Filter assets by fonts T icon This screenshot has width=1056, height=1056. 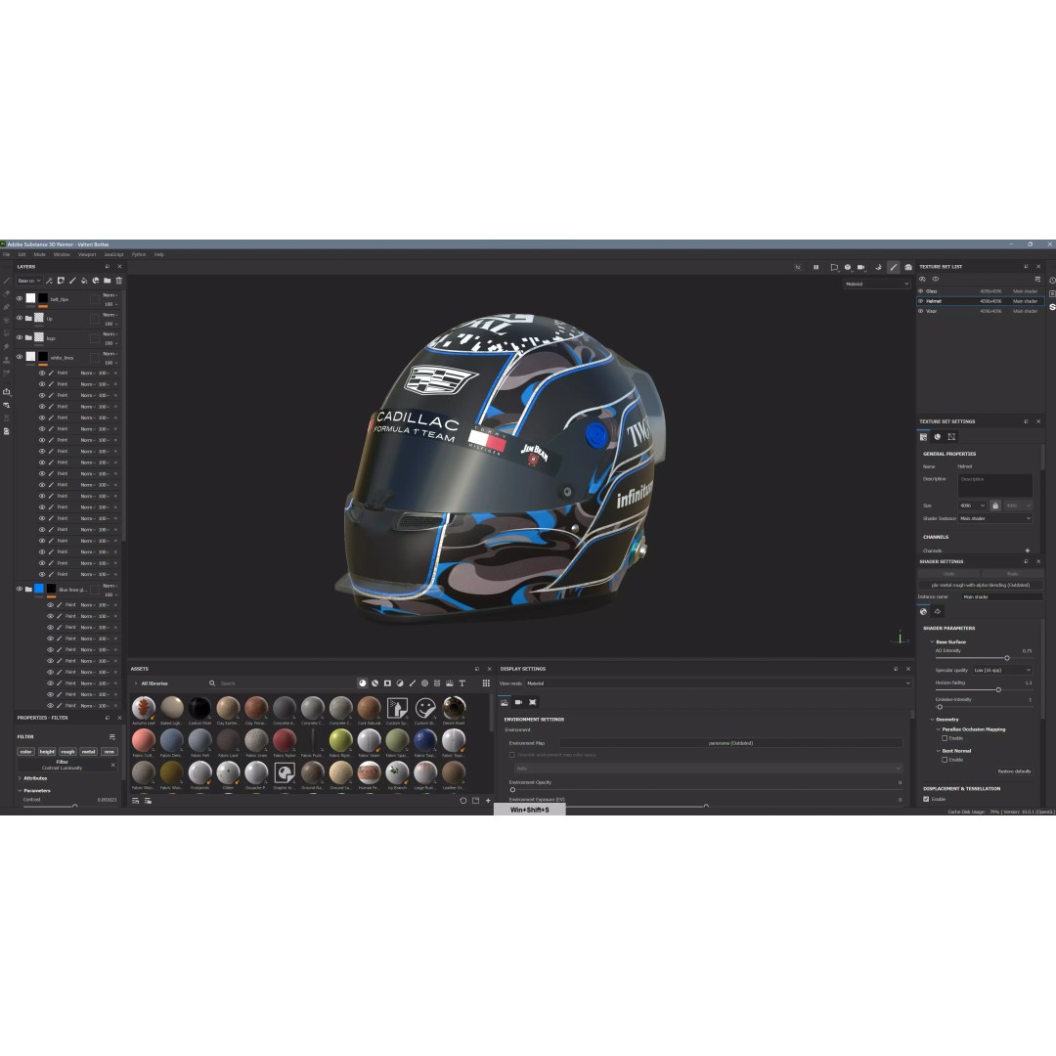pos(462,683)
